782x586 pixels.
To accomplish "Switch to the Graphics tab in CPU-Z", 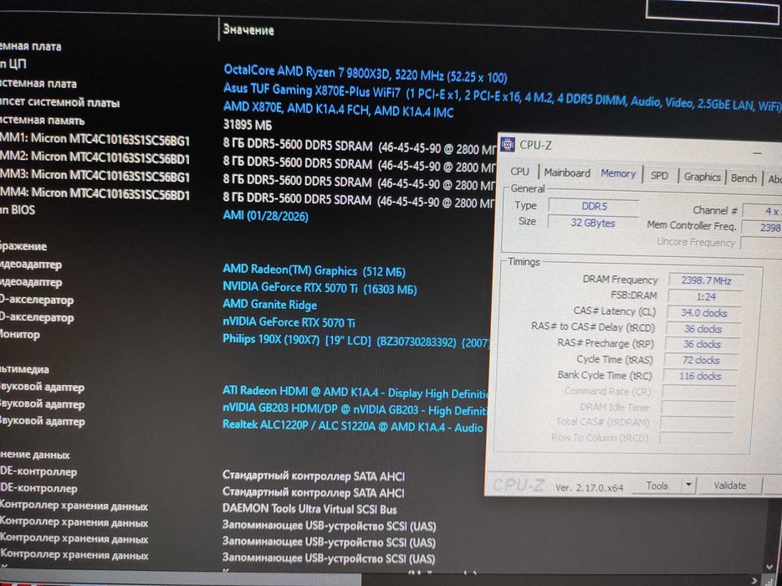I will [702, 177].
